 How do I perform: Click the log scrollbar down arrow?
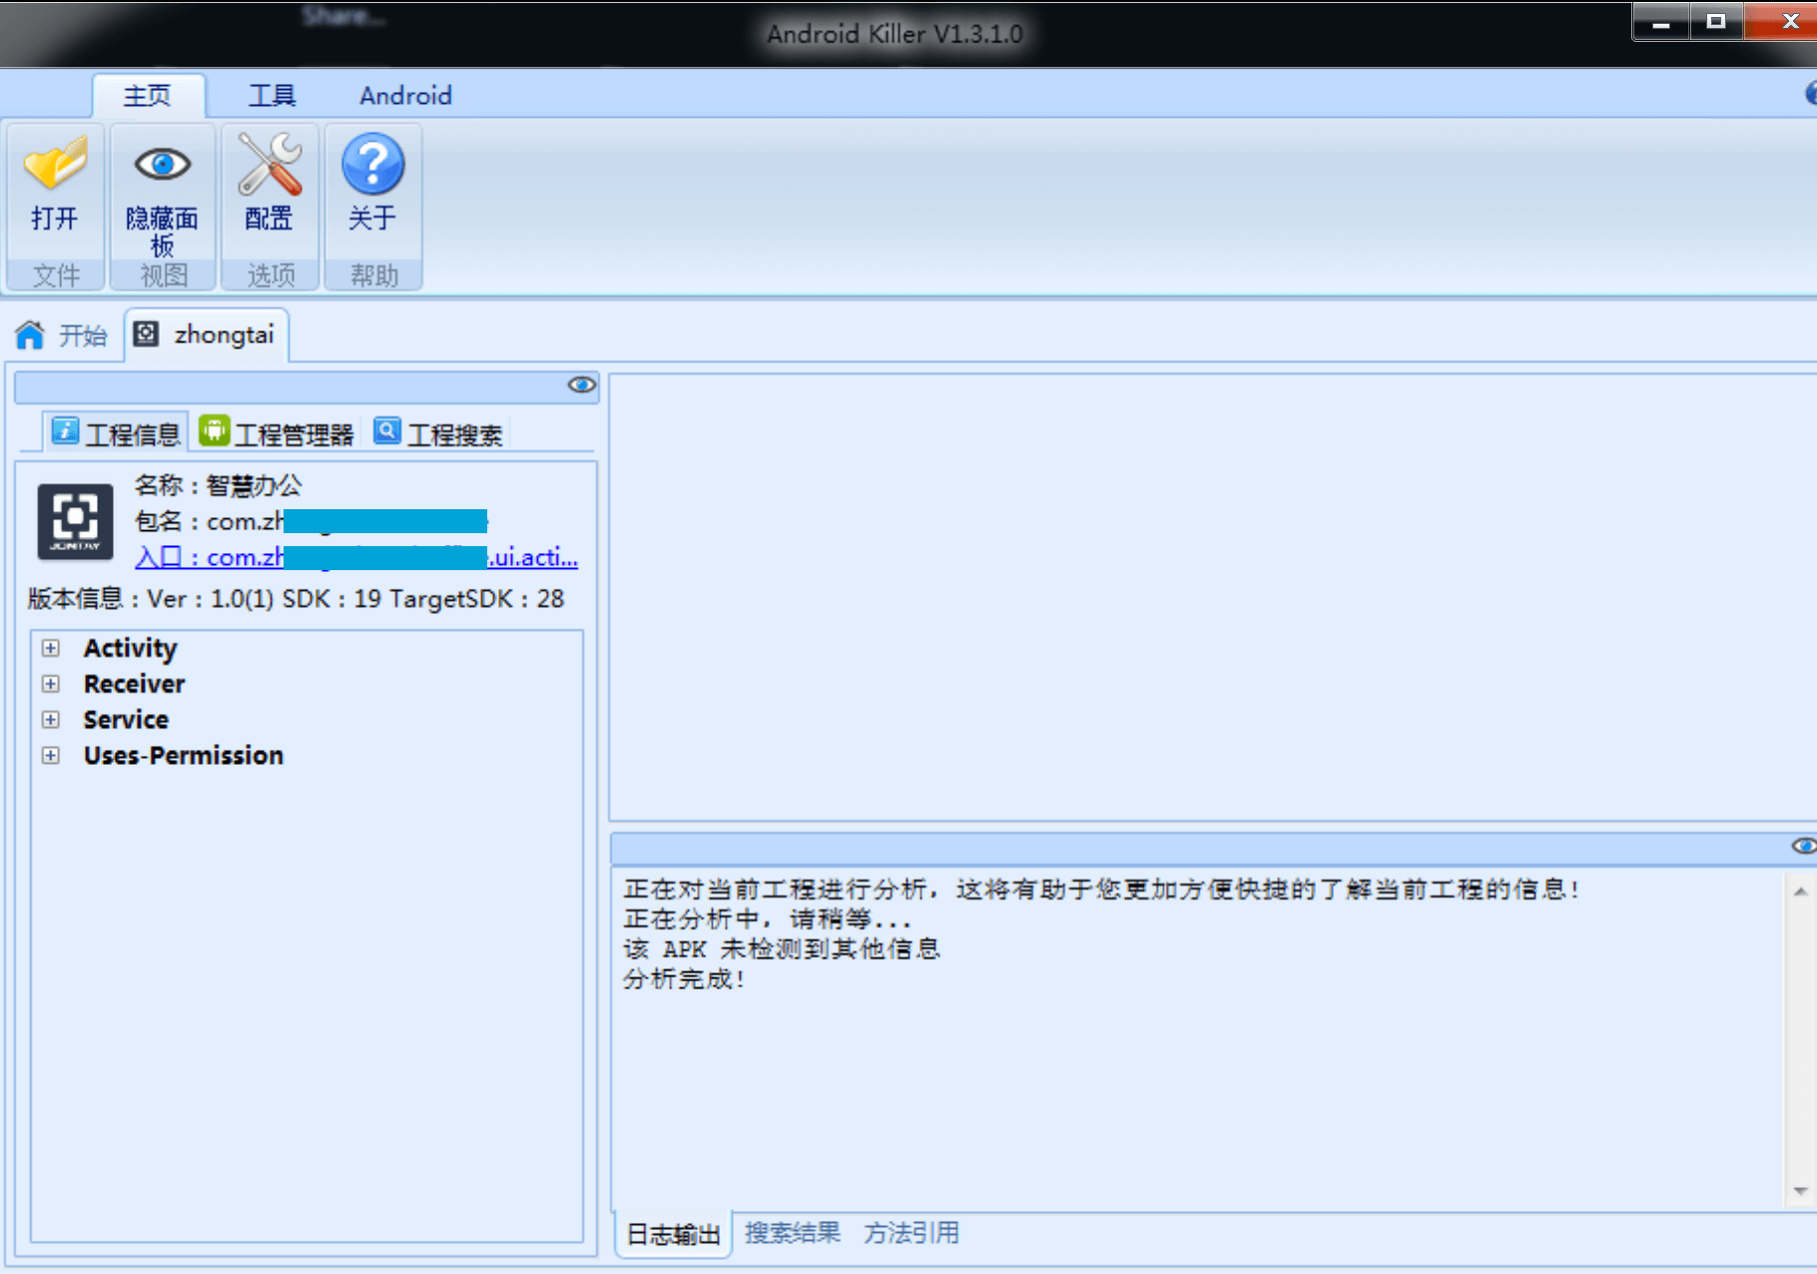[x=1800, y=1191]
